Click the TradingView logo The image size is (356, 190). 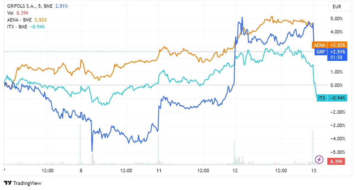tap(22, 183)
